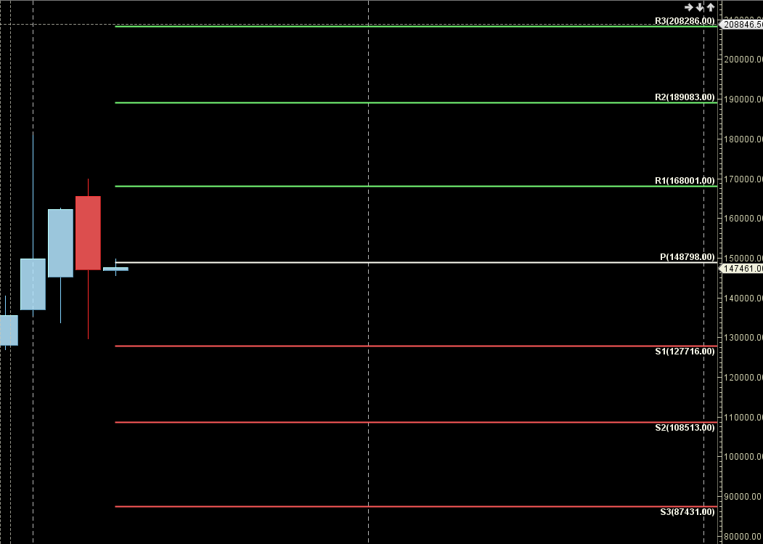Click the 120000.00 price axis label
The width and height of the screenshot is (763, 544).
743,378
